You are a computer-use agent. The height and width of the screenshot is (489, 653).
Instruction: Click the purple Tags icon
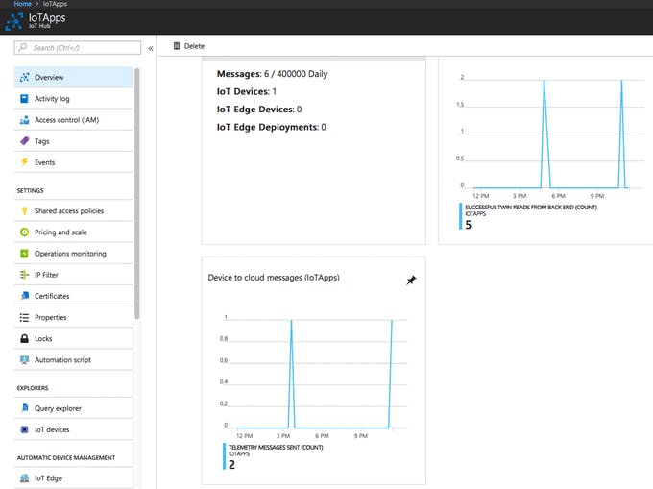click(24, 141)
